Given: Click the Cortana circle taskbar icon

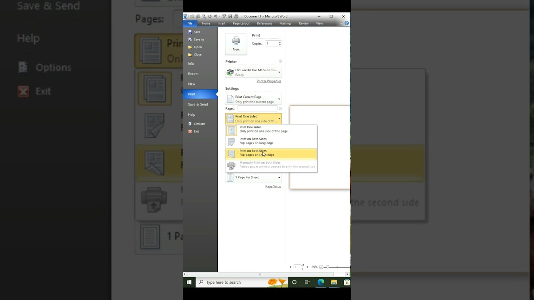Looking at the screenshot, I should coord(294,282).
